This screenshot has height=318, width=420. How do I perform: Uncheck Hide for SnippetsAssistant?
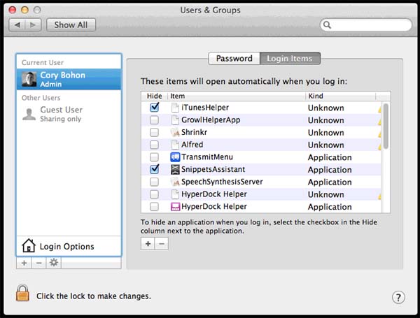click(x=154, y=169)
